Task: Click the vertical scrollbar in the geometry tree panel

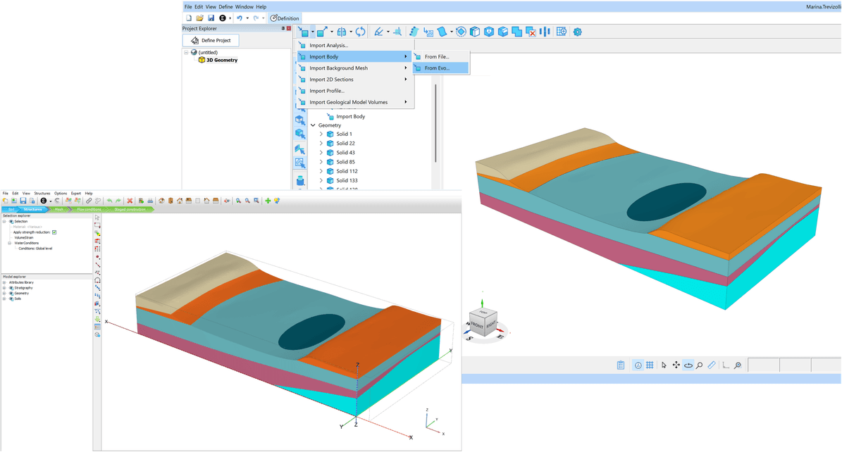Action: [x=435, y=123]
